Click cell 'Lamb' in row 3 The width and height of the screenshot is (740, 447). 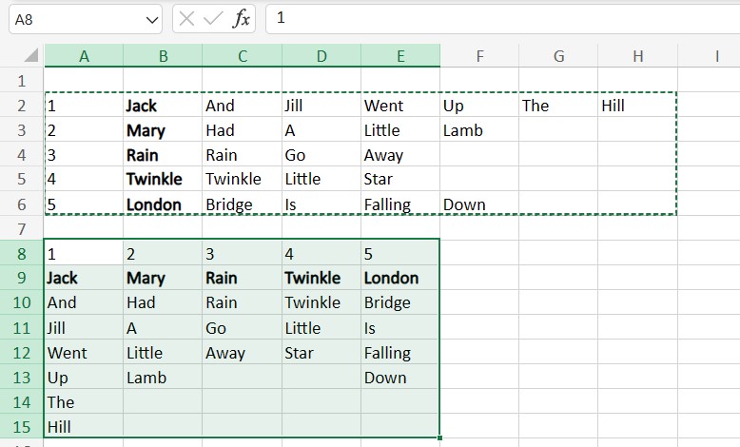tap(479, 130)
